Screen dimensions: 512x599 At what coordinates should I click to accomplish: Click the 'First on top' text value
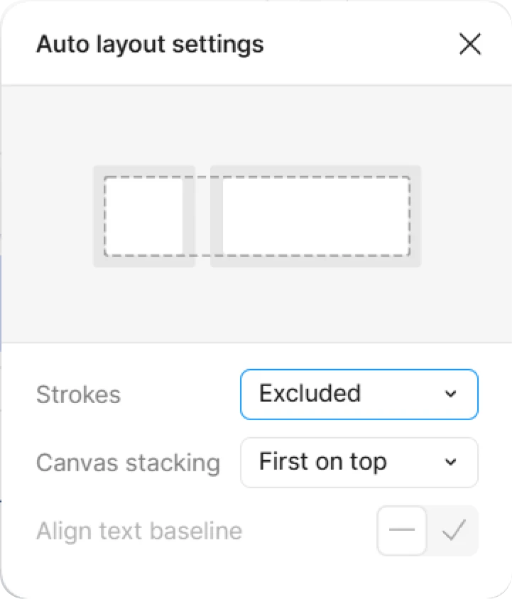tap(323, 462)
